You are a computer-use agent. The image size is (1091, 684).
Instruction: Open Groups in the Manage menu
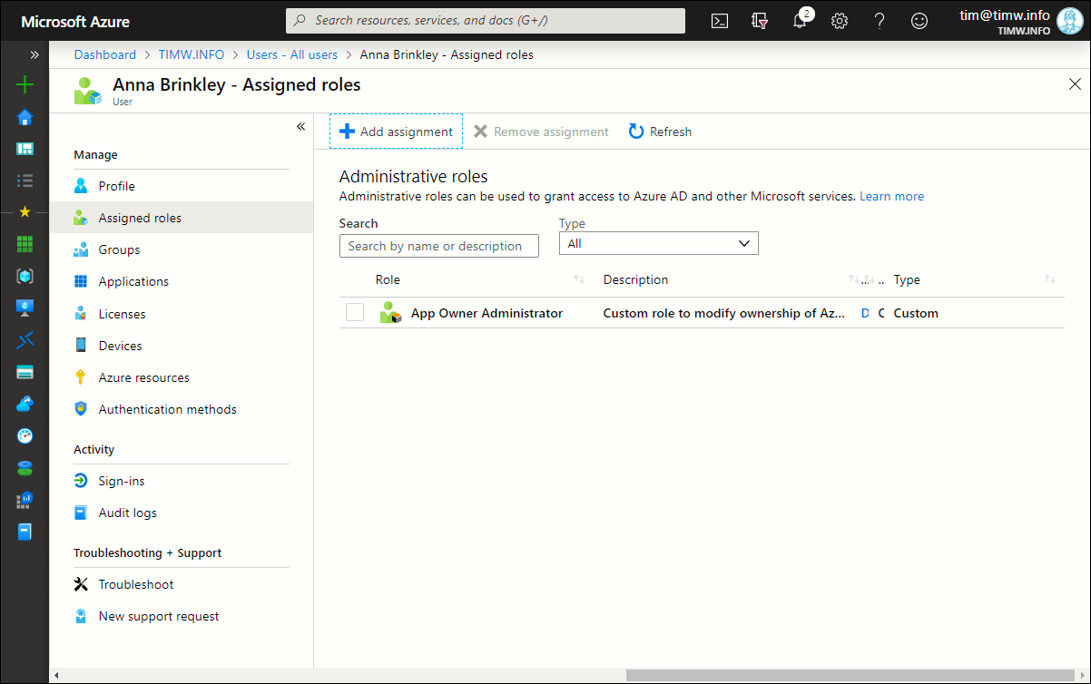119,249
